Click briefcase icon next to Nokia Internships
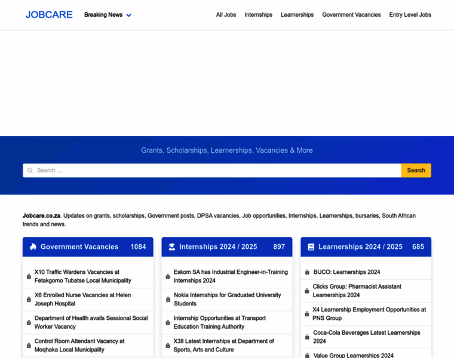Image resolution: width=454 pixels, height=358 pixels. point(168,300)
